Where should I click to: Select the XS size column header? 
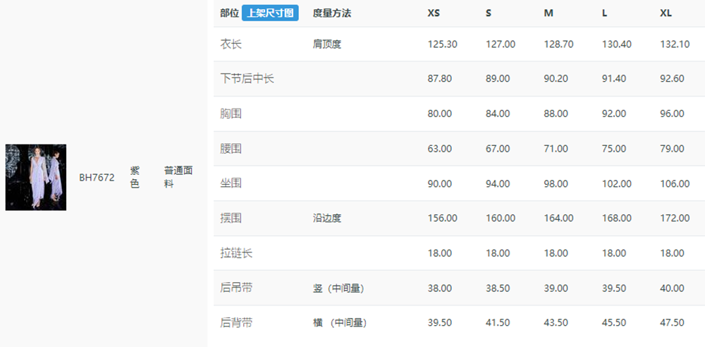(434, 13)
